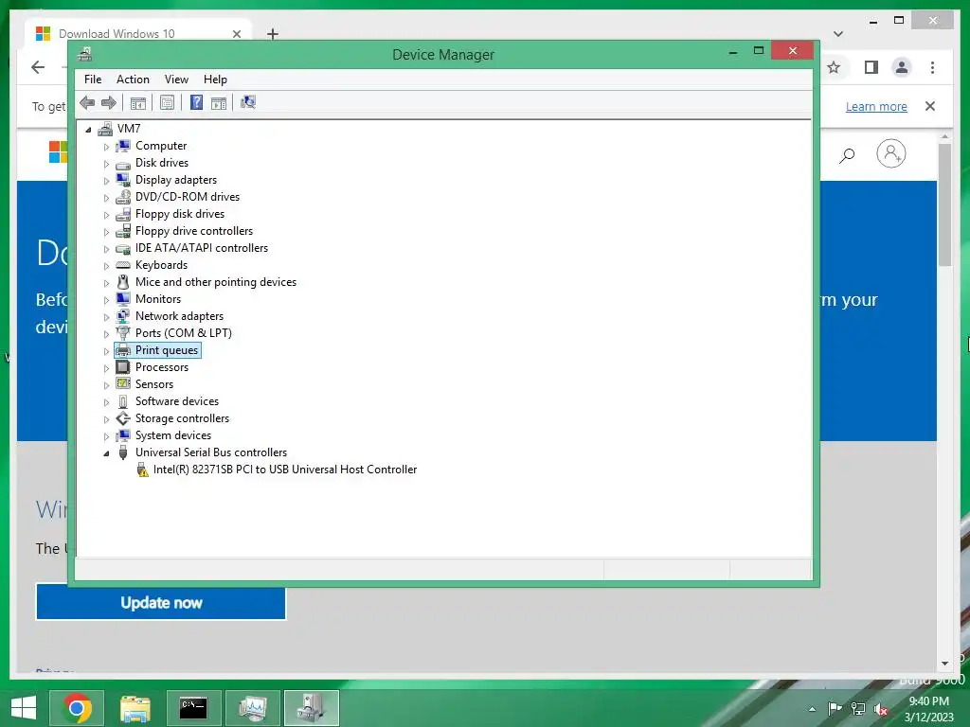Image resolution: width=970 pixels, height=727 pixels.
Task: Select Intel(R) 82371SB PCI to USB Universal Host Controller
Action: click(284, 470)
